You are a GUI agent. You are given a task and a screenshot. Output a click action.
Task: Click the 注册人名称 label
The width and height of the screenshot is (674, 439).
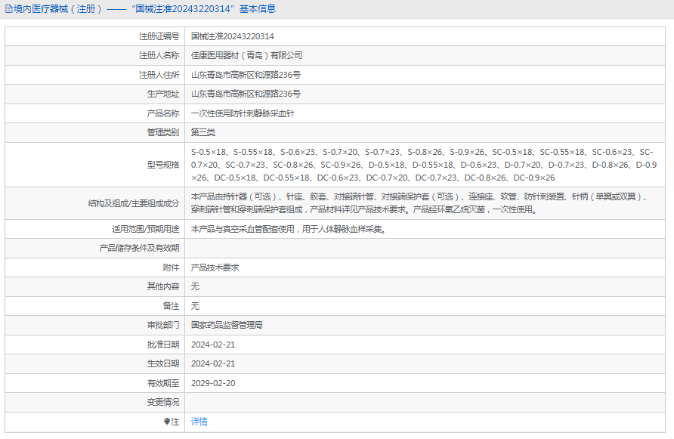coord(159,55)
